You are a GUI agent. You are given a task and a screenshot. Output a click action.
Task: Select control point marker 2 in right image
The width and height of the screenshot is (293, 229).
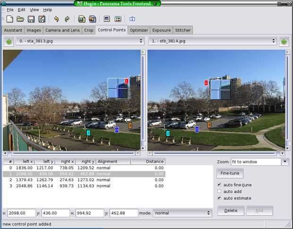pos(168,133)
